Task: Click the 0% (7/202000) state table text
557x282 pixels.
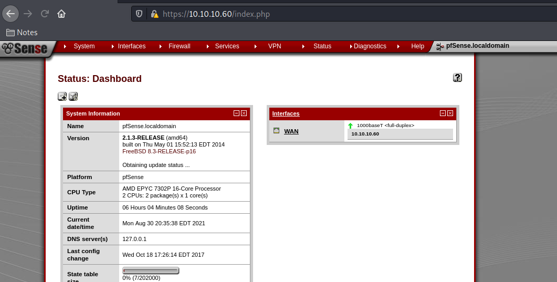Action: tap(141, 278)
